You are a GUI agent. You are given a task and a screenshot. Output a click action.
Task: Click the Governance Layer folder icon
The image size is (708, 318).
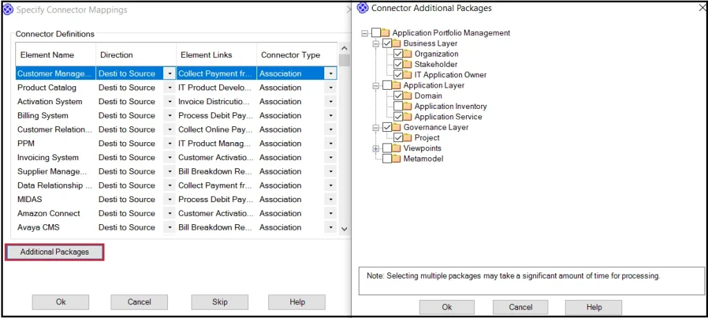point(396,127)
